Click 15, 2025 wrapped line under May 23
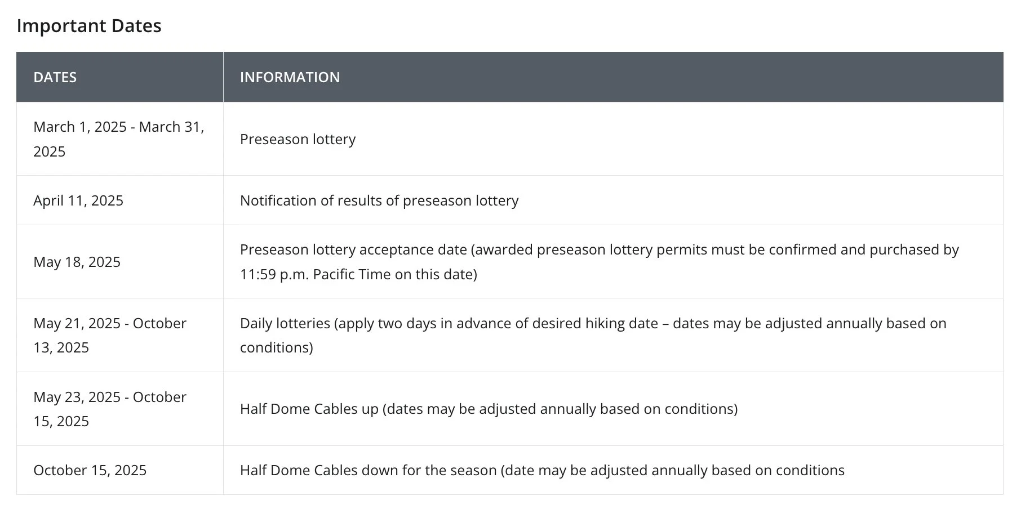 point(61,421)
